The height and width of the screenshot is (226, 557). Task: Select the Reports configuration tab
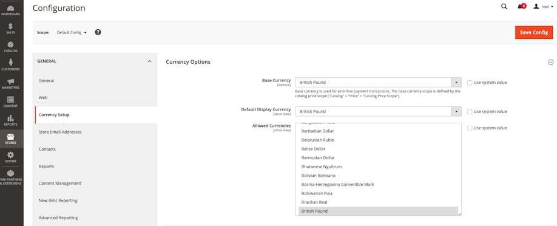pyautogui.click(x=96, y=166)
